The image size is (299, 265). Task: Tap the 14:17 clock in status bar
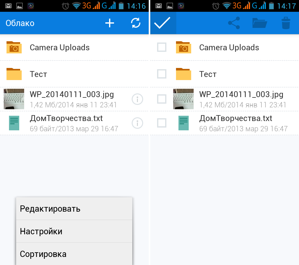pos(286,6)
